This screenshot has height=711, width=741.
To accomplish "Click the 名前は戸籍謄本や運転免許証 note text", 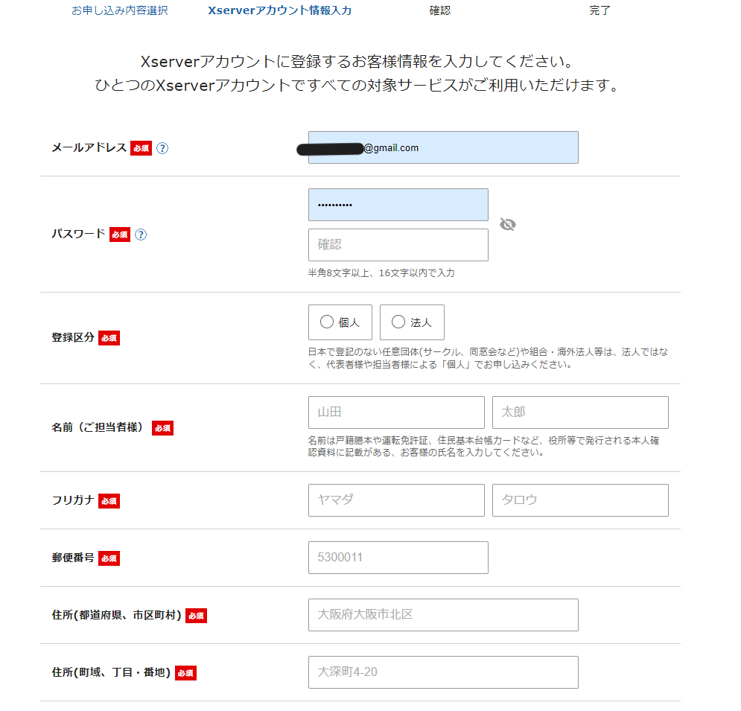I will [483, 447].
